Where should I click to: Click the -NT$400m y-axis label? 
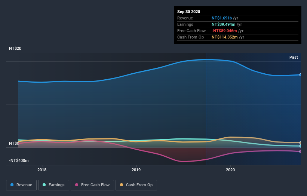19,160
